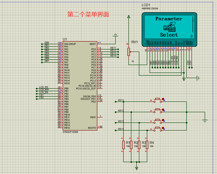Click the KEY1 push button switch

pyautogui.click(x=158, y=100)
